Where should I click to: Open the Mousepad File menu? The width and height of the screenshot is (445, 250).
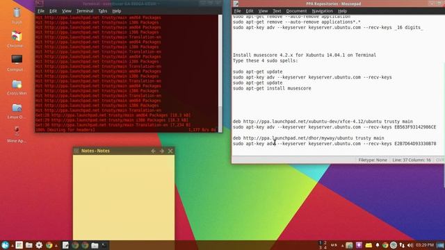pos(237,11)
